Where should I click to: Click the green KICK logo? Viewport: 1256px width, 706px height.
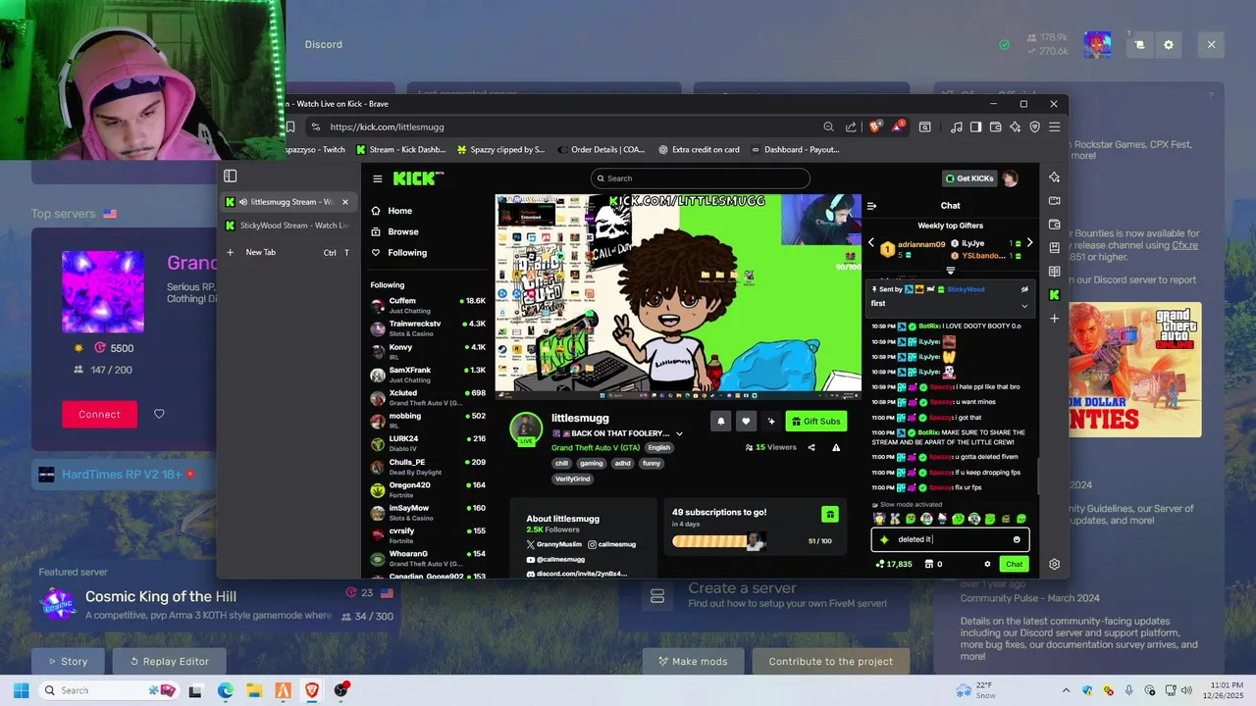[x=418, y=178]
